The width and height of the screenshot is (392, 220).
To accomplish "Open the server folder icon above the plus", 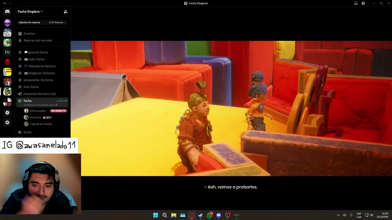I will pos(7,102).
